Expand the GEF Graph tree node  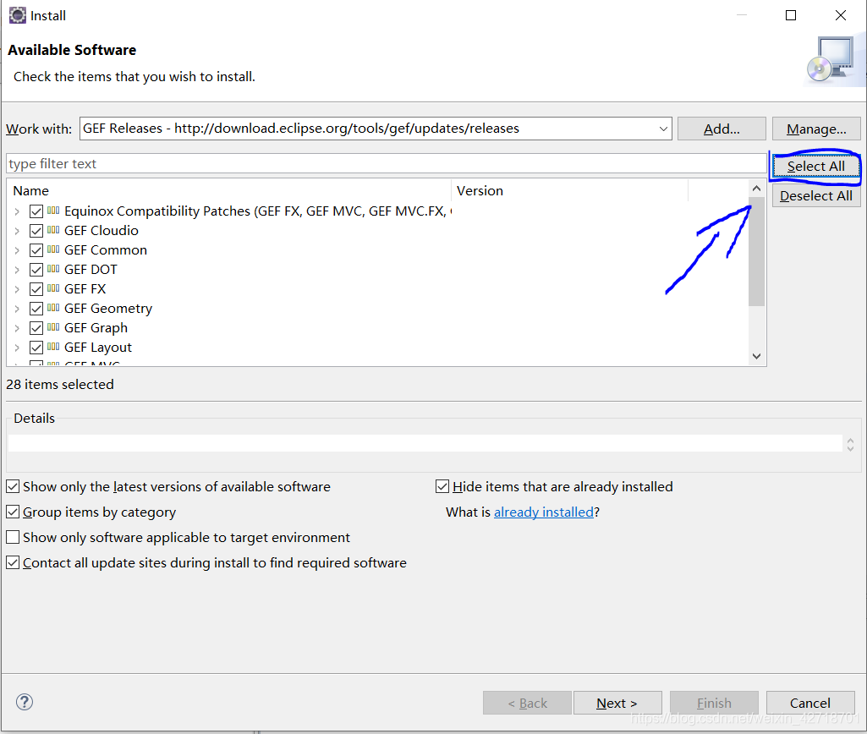[17, 328]
